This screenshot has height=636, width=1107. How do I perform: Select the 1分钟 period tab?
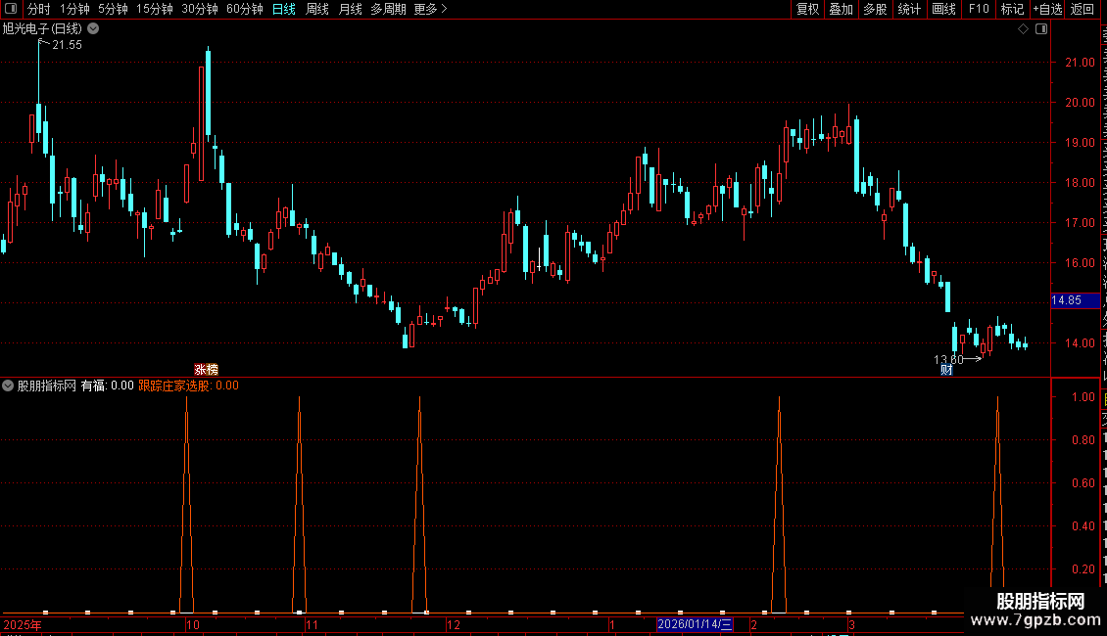point(74,9)
